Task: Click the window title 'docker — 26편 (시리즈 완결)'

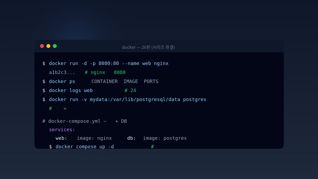Action: point(148,47)
